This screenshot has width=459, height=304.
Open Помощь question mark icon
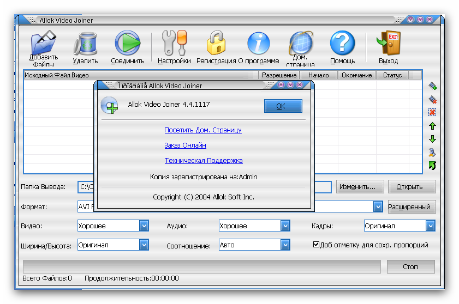[x=342, y=43]
